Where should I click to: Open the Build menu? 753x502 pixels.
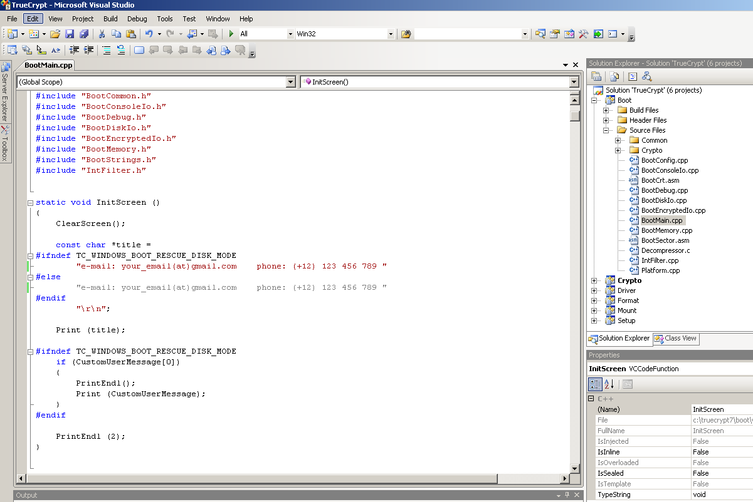pos(110,19)
